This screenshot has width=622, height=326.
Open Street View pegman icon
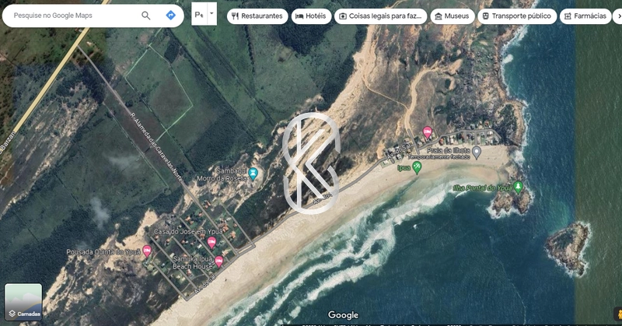click(x=618, y=314)
